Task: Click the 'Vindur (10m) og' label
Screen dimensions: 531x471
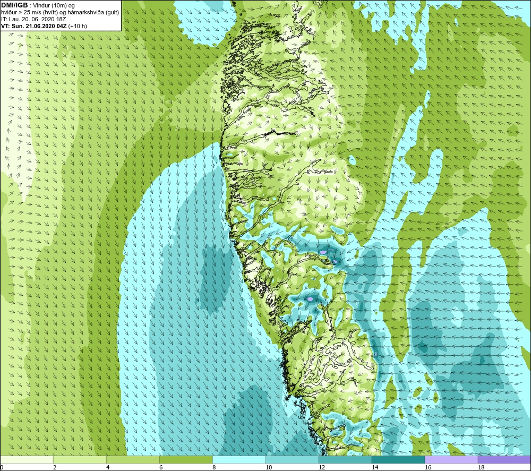Action: coord(54,6)
